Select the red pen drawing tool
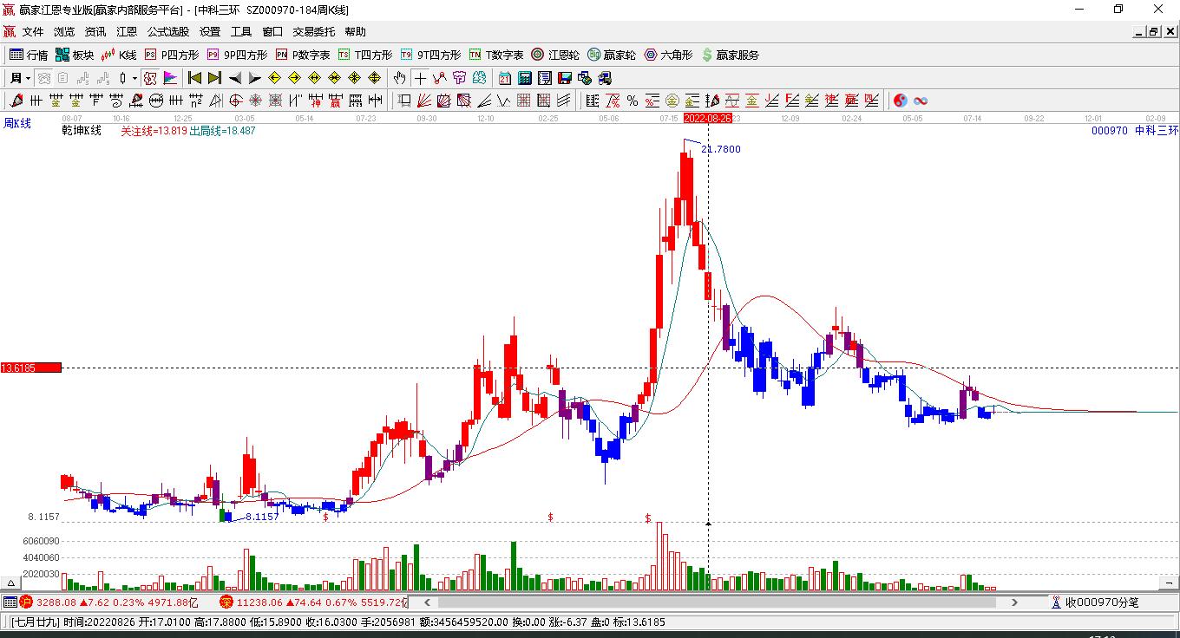This screenshot has height=638, width=1180. pyautogui.click(x=16, y=101)
